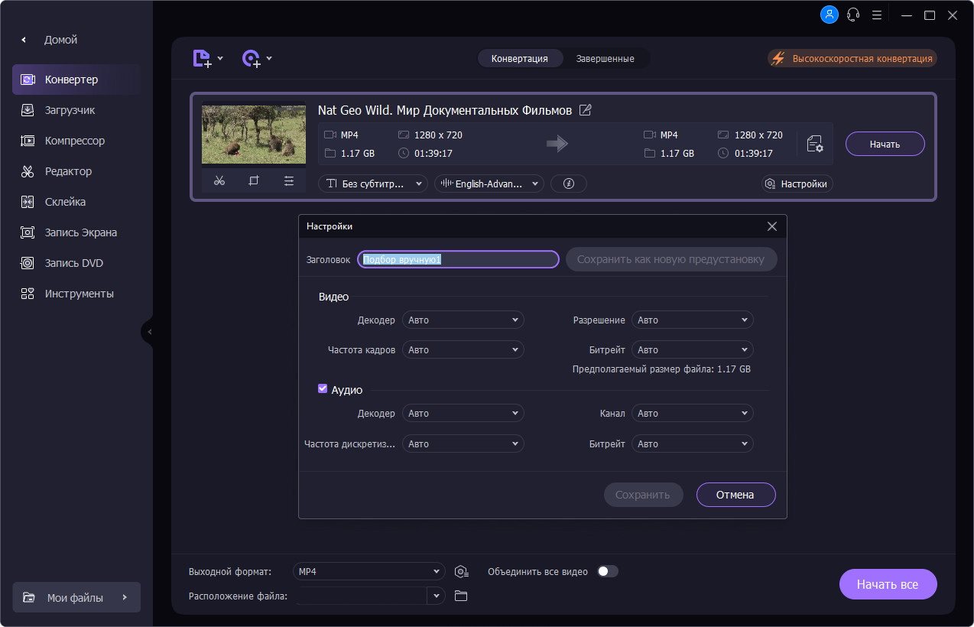Image resolution: width=974 pixels, height=627 pixels.
Task: Click the add DVD disc icon
Action: [251, 58]
